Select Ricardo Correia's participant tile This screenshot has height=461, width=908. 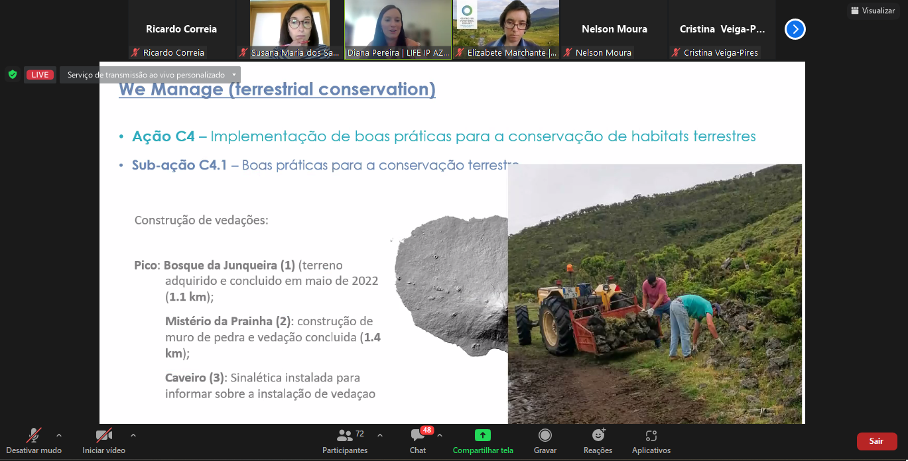click(x=181, y=29)
